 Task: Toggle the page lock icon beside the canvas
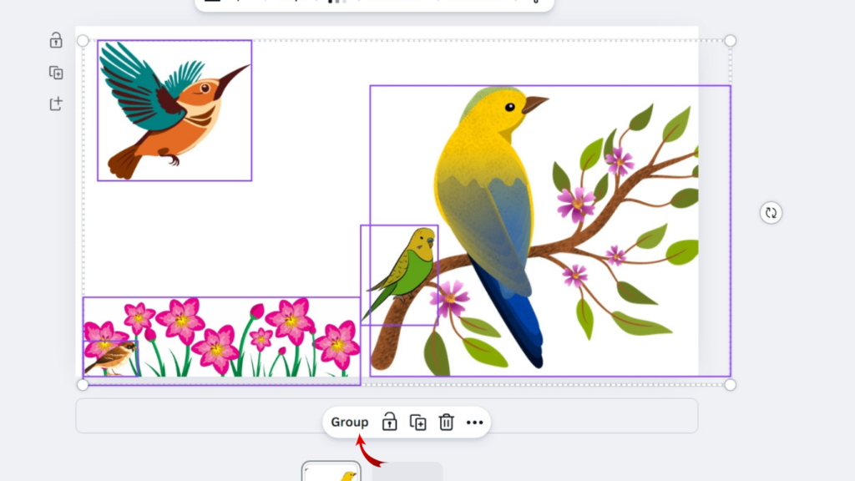(56, 40)
